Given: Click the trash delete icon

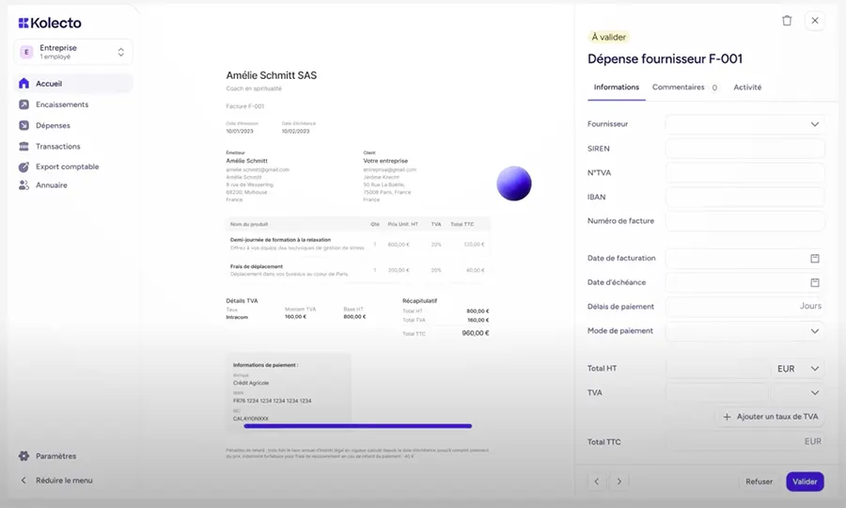Looking at the screenshot, I should 787,21.
